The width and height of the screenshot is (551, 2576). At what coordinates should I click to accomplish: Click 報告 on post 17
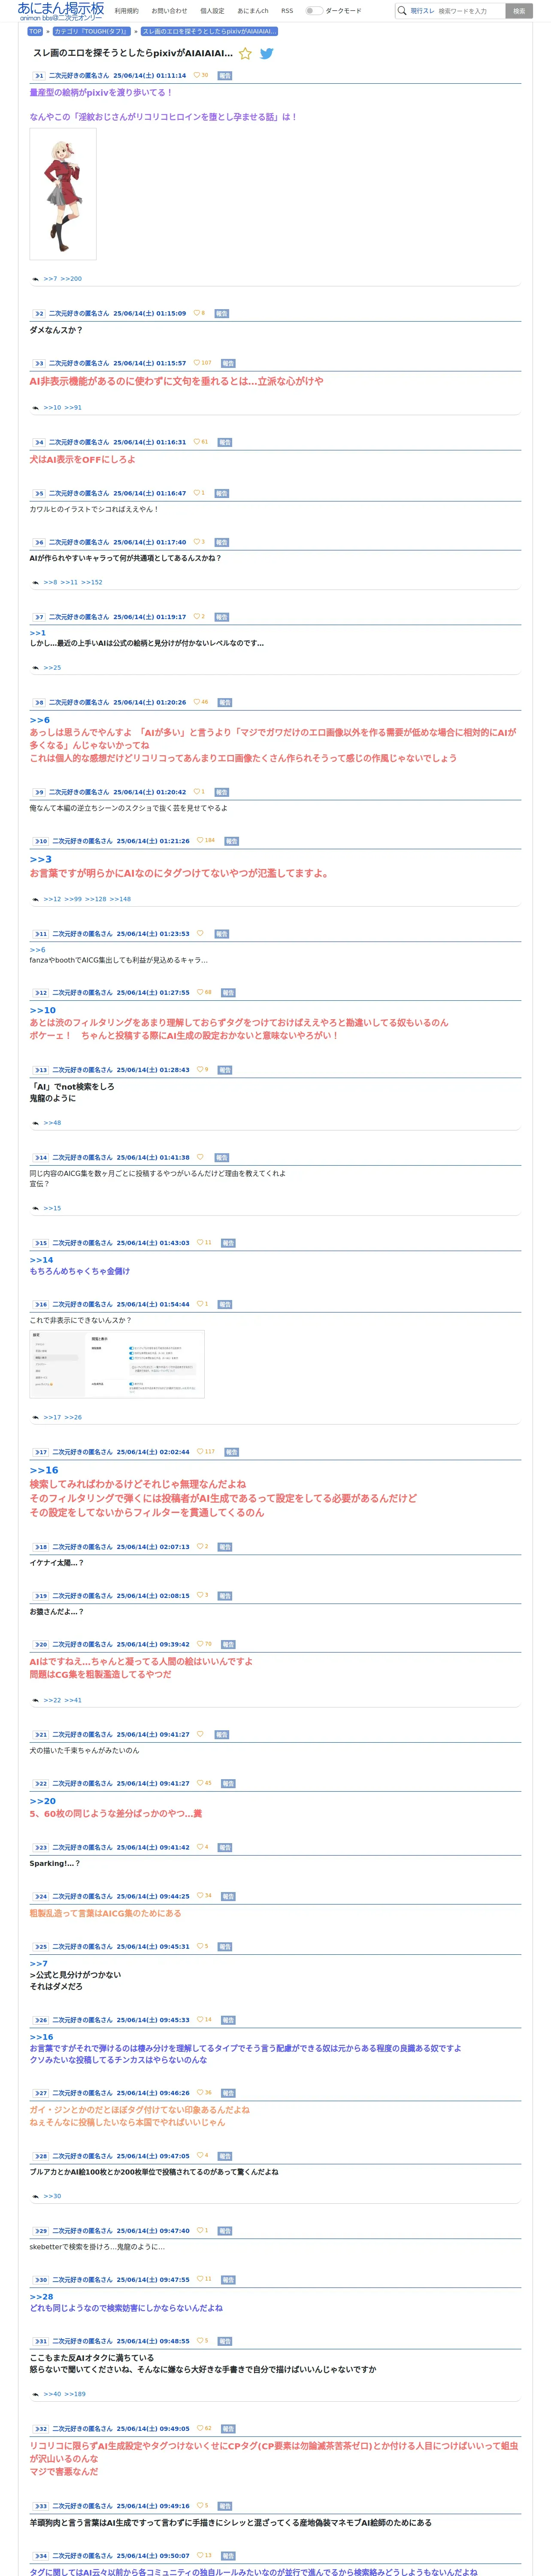(232, 1452)
